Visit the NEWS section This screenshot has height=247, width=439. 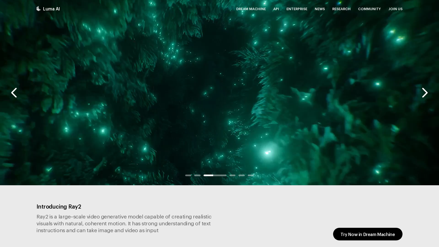click(x=320, y=9)
